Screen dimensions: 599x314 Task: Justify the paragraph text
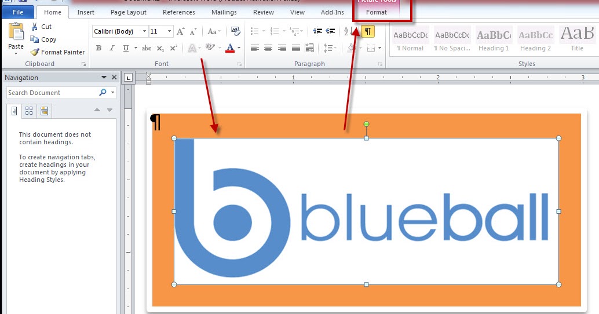pos(296,48)
